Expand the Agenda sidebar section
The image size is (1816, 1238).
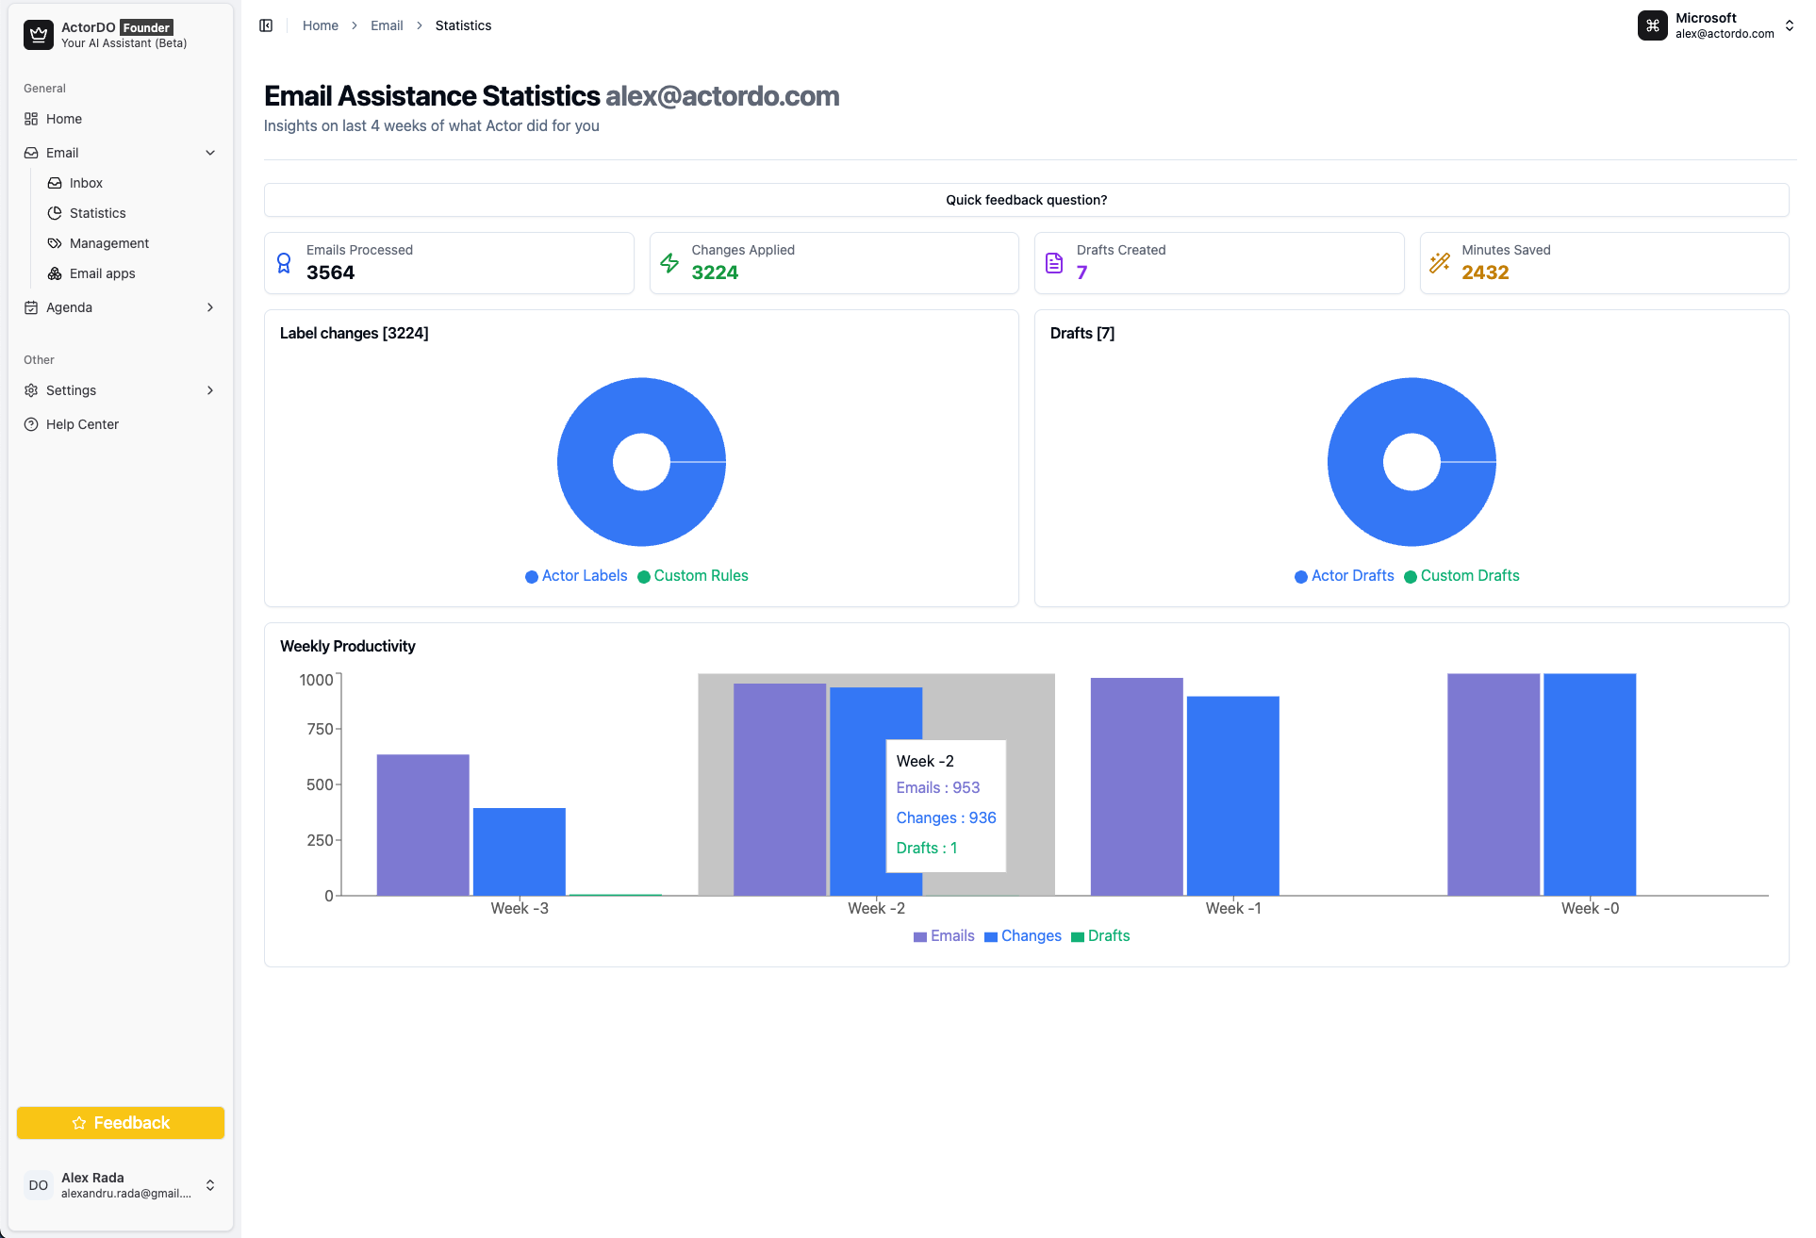point(210,307)
